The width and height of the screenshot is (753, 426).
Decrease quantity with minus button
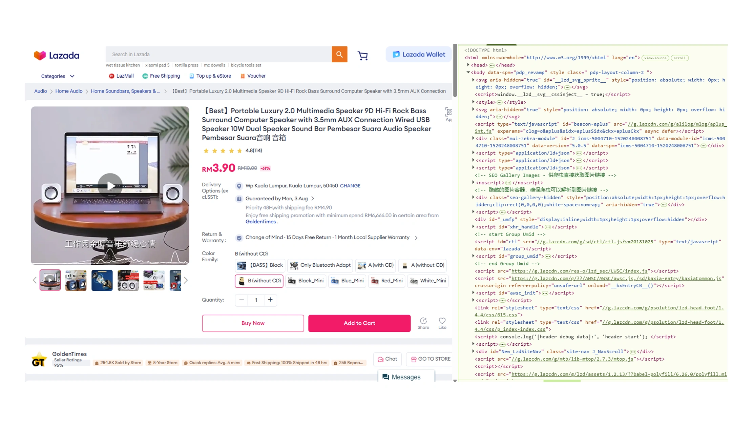click(x=241, y=300)
